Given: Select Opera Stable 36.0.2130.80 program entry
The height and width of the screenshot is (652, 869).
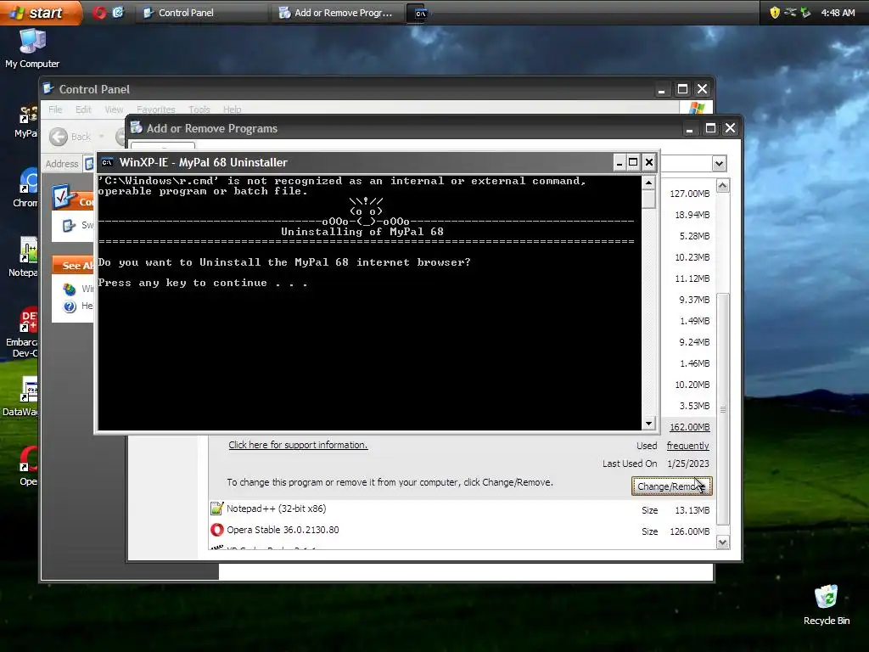Looking at the screenshot, I should 461,531.
